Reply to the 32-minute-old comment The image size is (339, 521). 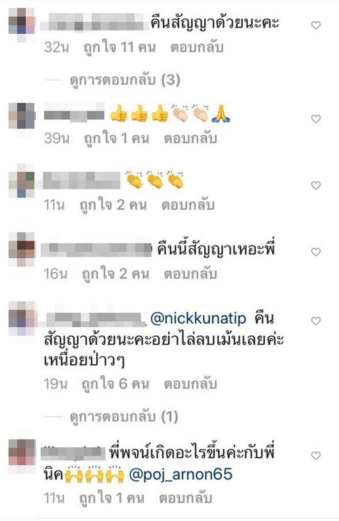click(197, 48)
